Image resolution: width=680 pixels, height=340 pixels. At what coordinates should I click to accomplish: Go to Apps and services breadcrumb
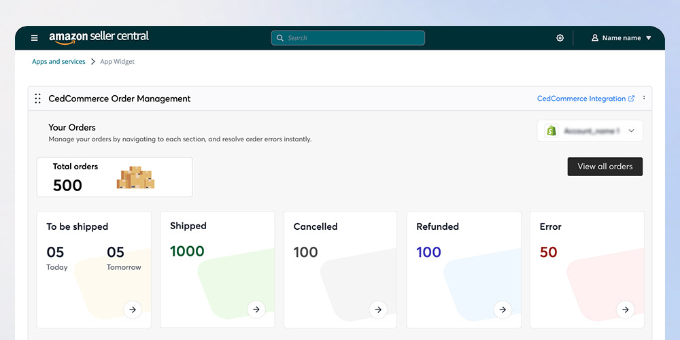tap(58, 62)
